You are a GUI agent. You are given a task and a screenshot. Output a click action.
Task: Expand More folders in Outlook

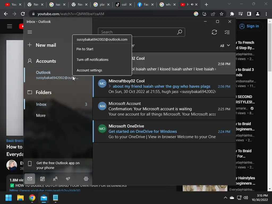(x=41, y=116)
